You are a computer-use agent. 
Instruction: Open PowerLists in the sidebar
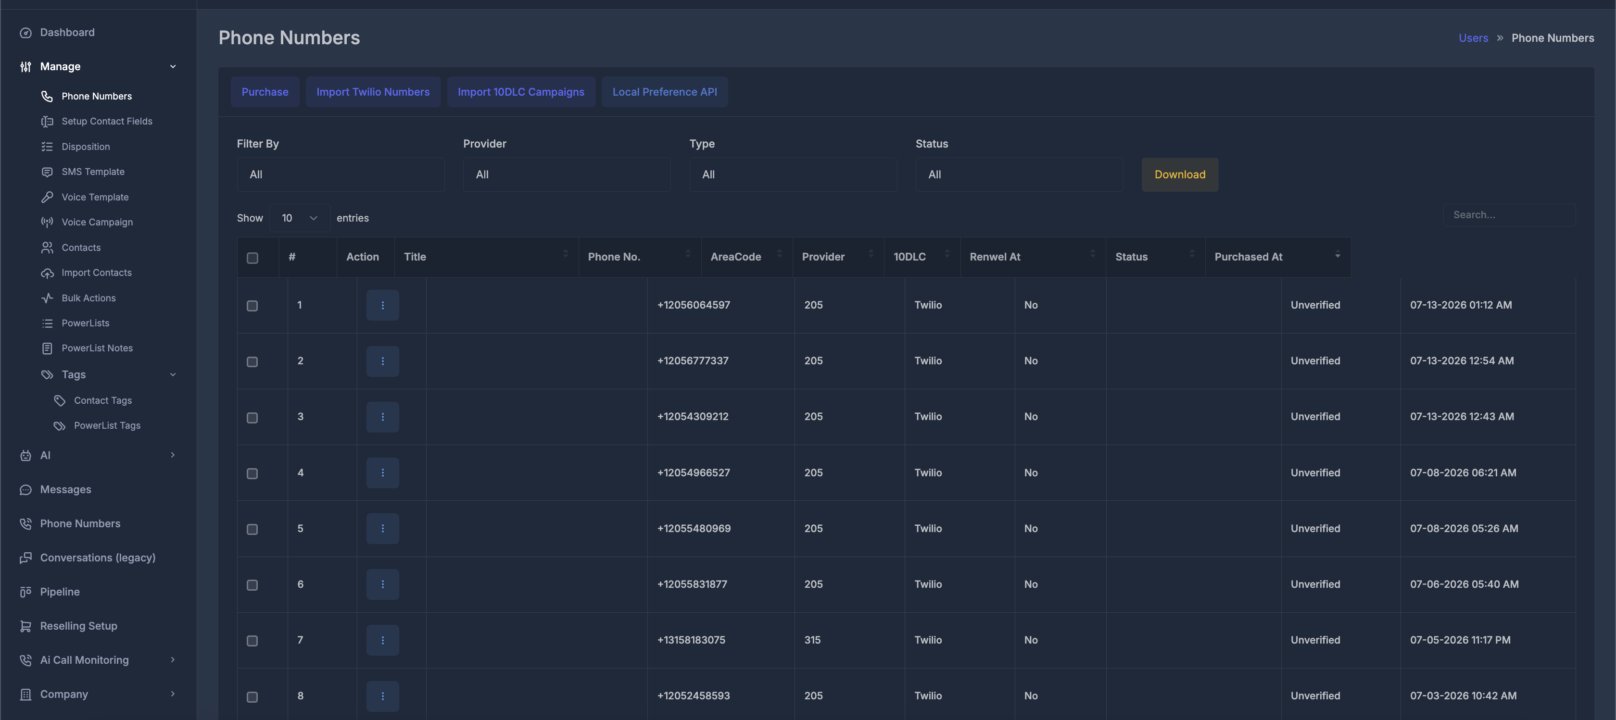click(85, 323)
